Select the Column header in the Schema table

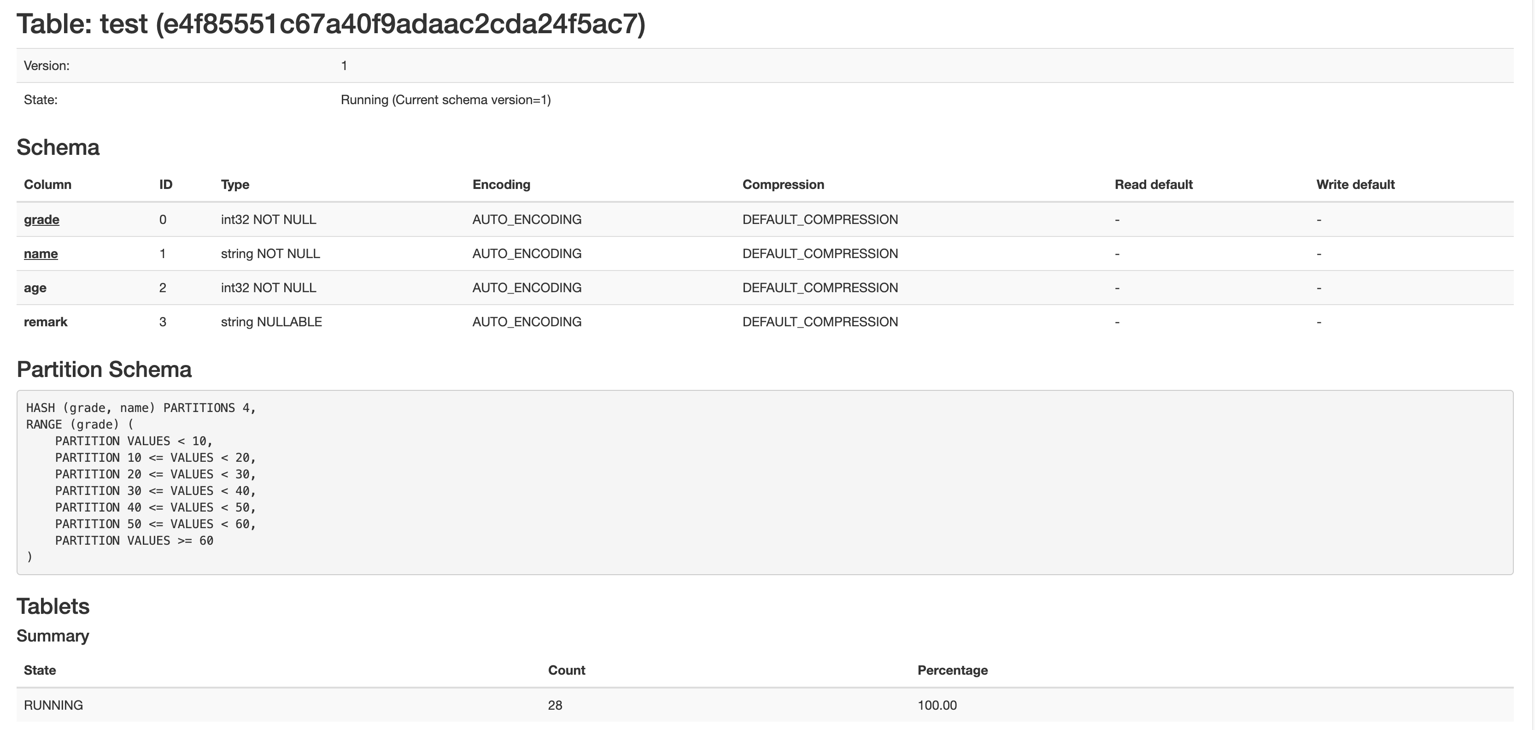click(47, 184)
